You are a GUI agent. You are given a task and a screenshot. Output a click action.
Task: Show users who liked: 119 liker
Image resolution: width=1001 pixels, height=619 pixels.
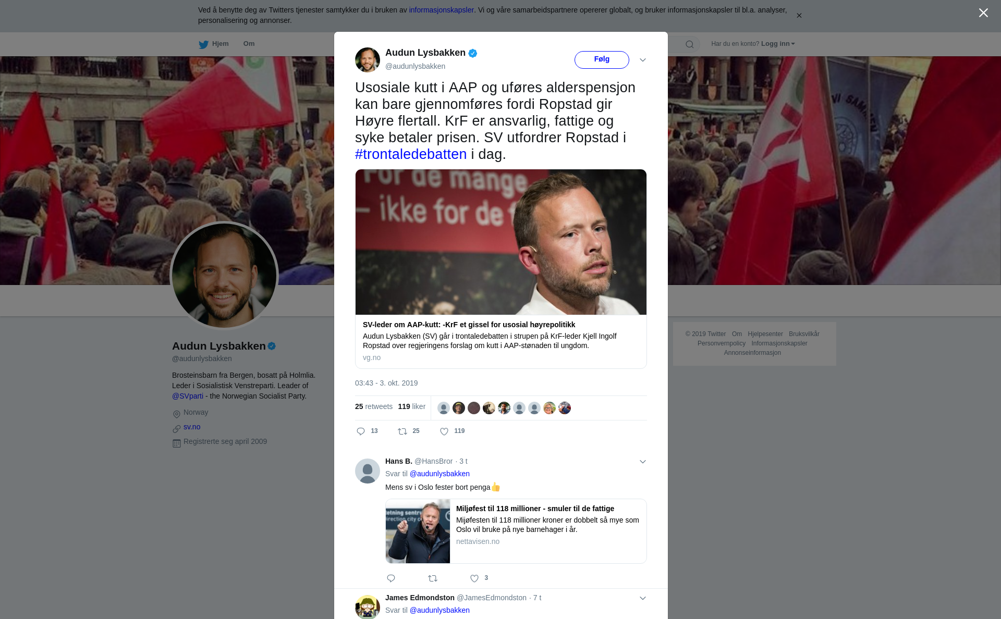pyautogui.click(x=411, y=406)
